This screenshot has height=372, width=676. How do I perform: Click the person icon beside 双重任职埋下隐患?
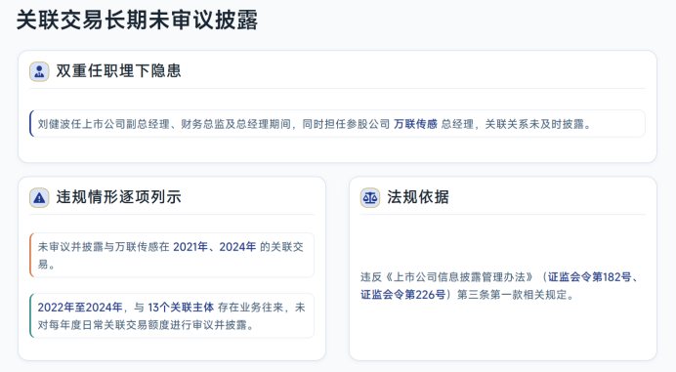pos(39,71)
